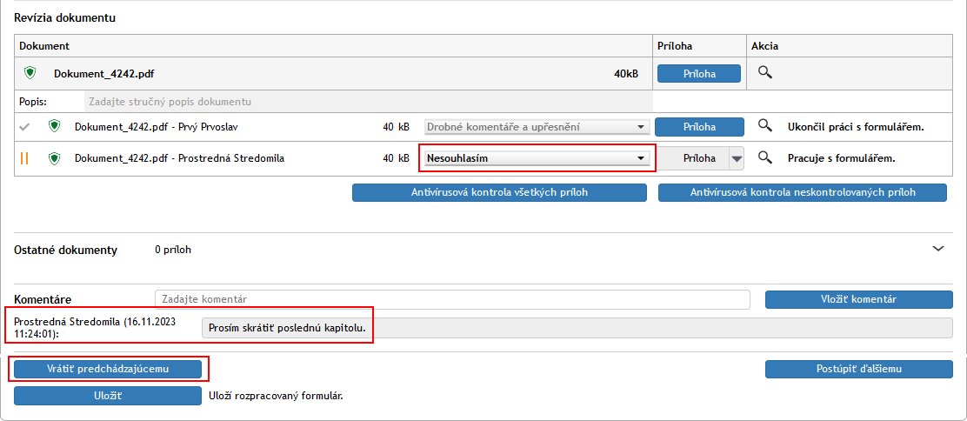
Task: Click Vrátiť predchádzajúcemu button
Action: (108, 369)
